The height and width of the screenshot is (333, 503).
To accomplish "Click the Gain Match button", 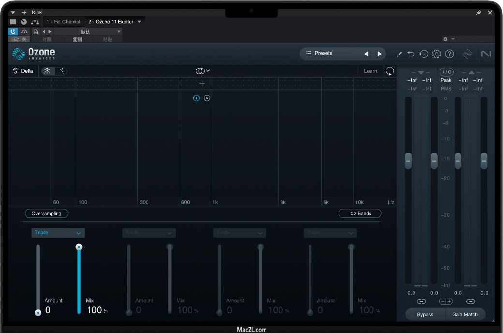I will coord(465,314).
